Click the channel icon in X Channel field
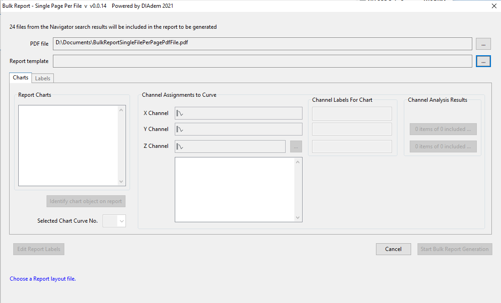This screenshot has width=501, height=303. pyautogui.click(x=180, y=113)
